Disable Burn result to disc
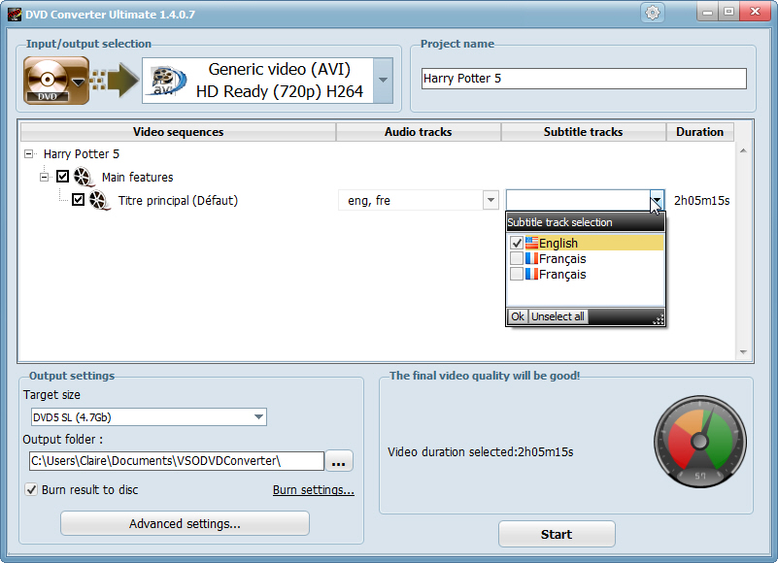This screenshot has width=778, height=563. tap(33, 490)
